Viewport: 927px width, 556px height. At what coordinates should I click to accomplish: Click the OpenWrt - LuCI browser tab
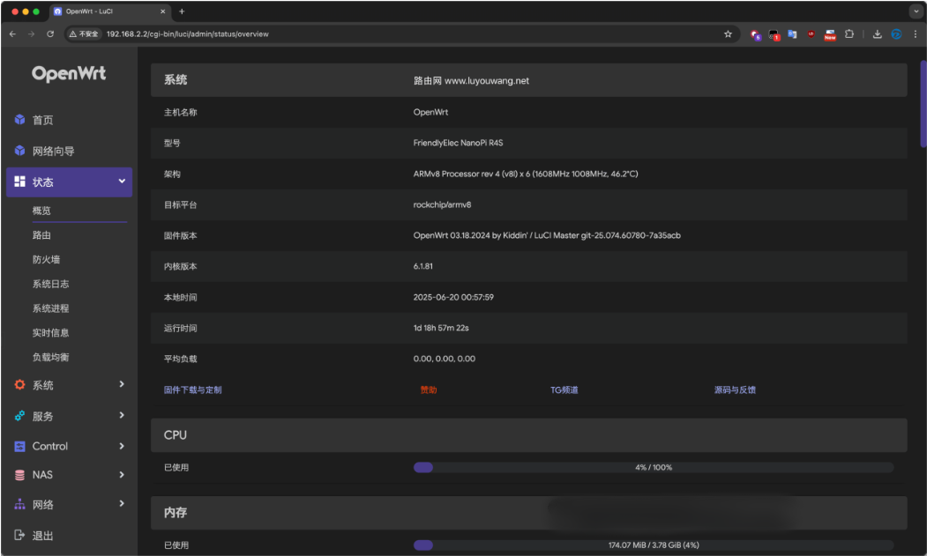pos(110,11)
